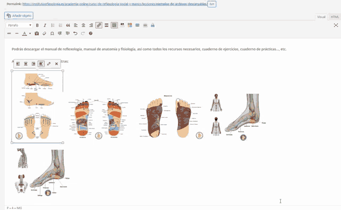Set no alignment on selected image
The width and height of the screenshot is (341, 210).
point(41,63)
